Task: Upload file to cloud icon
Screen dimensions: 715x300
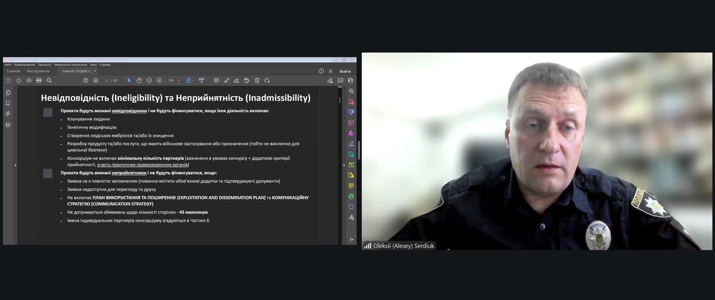Action: coord(29,81)
